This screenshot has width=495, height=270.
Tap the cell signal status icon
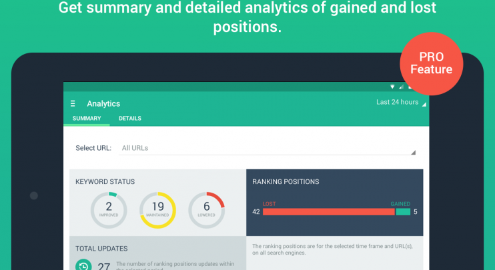point(401,87)
